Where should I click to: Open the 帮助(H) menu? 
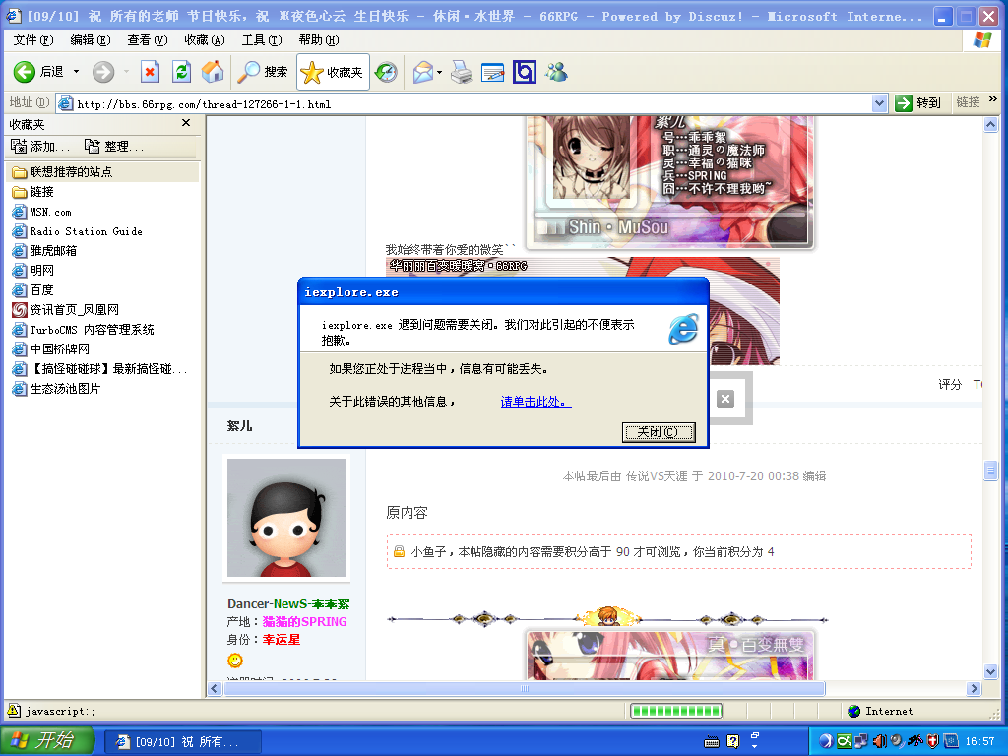pos(319,39)
